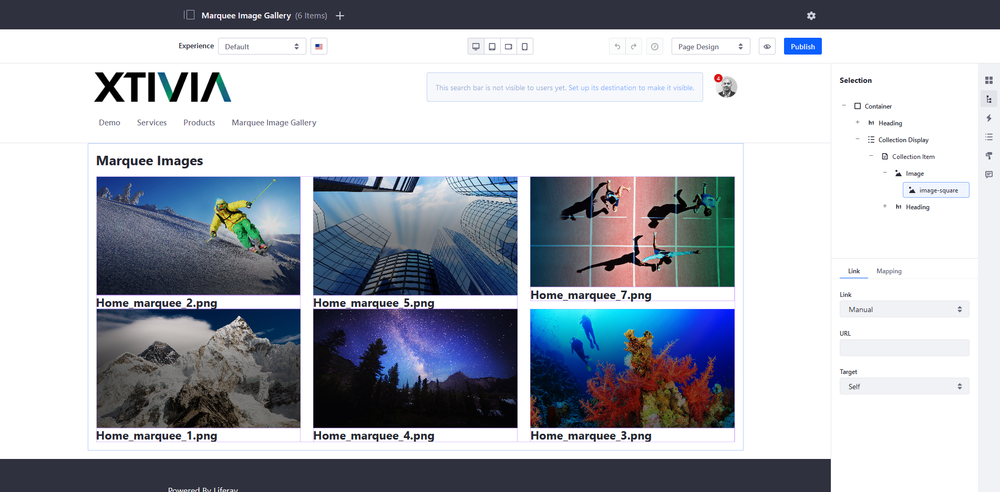Viewport: 1000px width, 492px height.
Task: Open page settings gear icon
Action: click(811, 16)
